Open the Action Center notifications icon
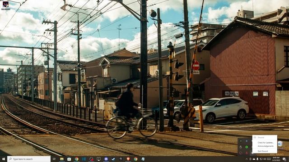Image resolution: width=289 pixels, height=162 pixels. [x=284, y=159]
